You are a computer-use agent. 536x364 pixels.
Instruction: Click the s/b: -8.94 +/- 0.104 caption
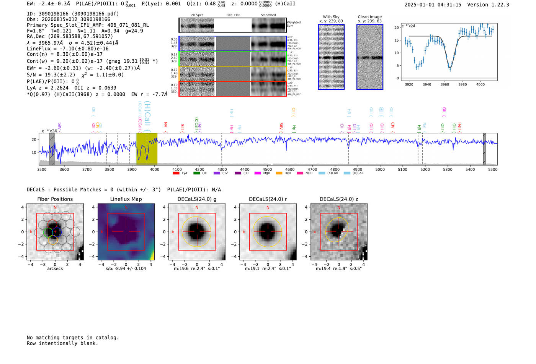click(126, 269)
